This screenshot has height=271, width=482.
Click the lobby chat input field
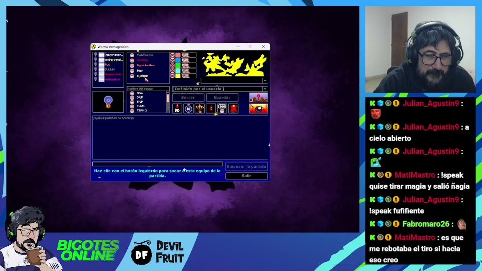click(x=158, y=164)
